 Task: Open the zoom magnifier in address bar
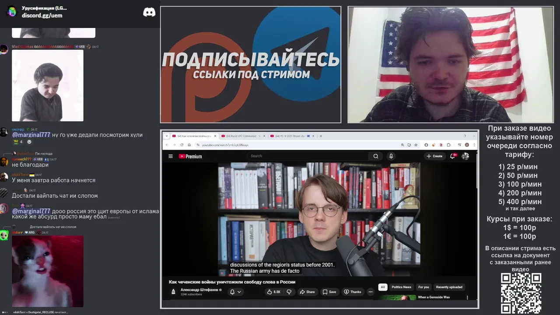pyautogui.click(x=402, y=145)
